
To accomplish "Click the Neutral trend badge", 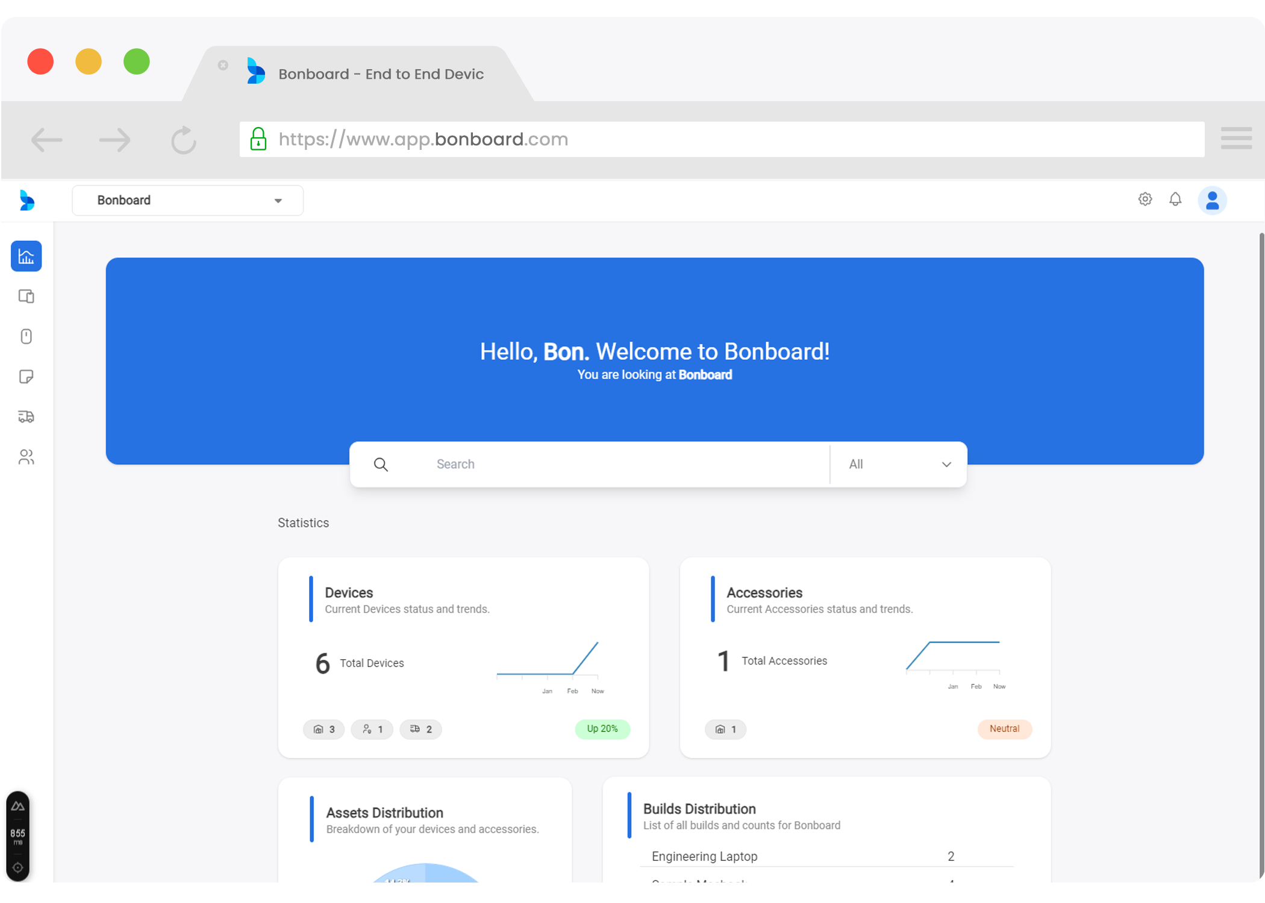I will [x=1004, y=729].
